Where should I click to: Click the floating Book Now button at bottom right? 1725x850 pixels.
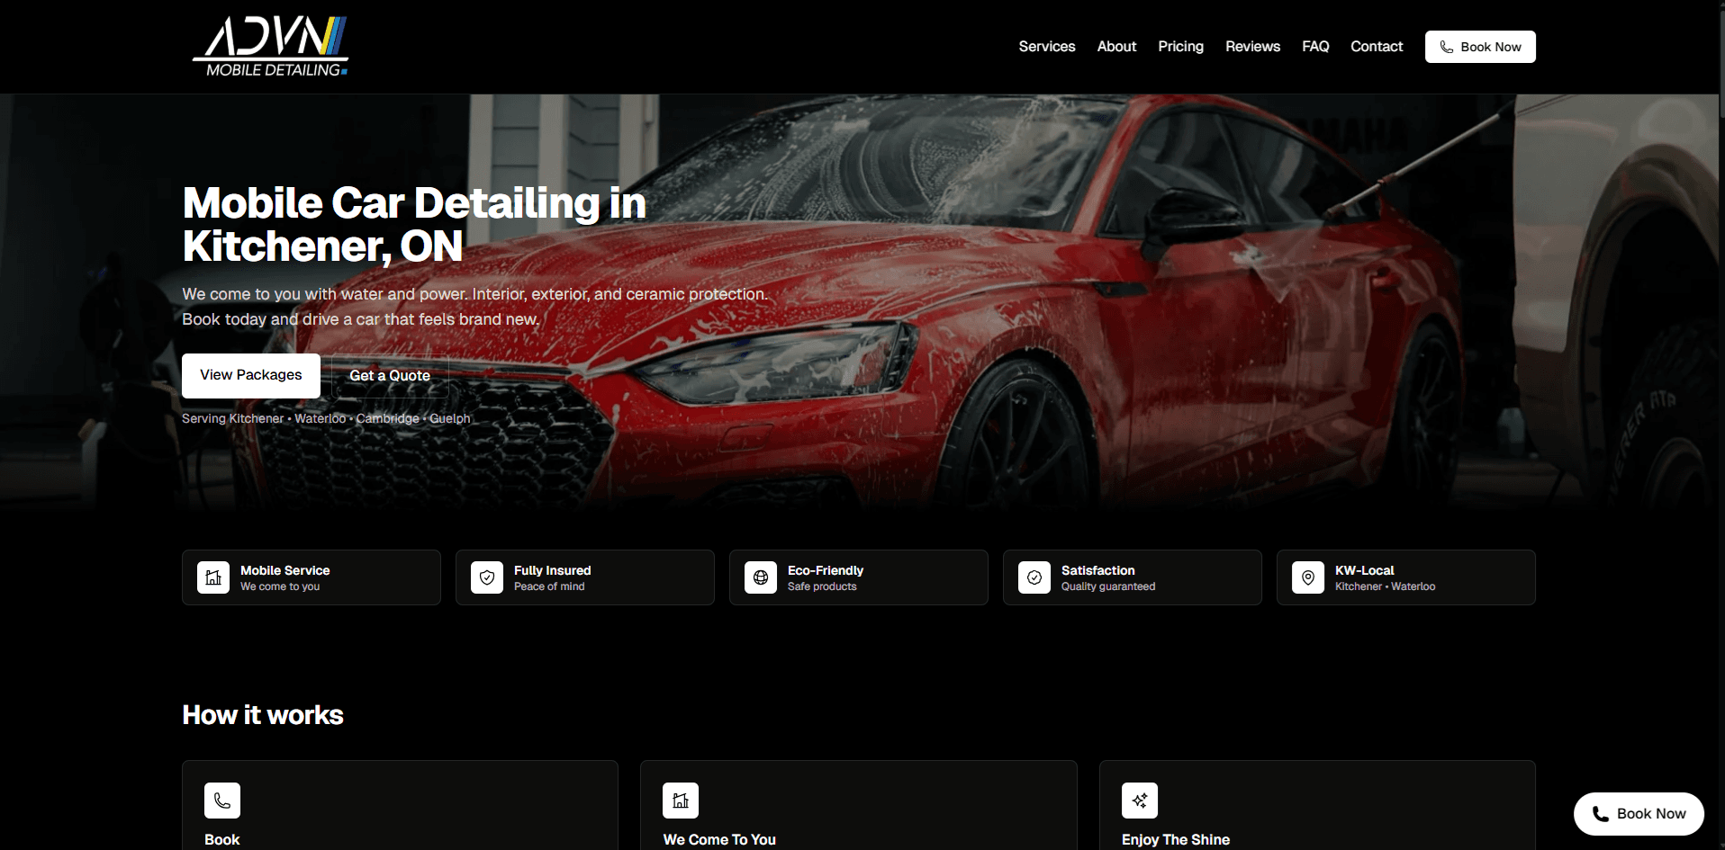coord(1638,813)
